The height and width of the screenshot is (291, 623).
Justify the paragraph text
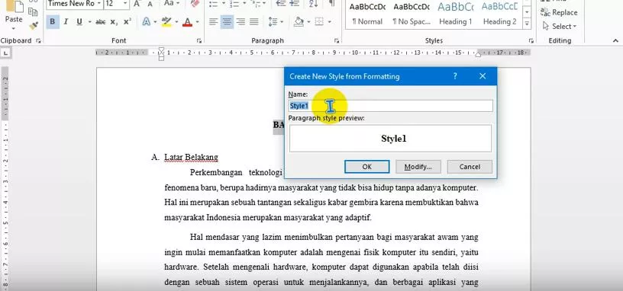click(x=254, y=22)
